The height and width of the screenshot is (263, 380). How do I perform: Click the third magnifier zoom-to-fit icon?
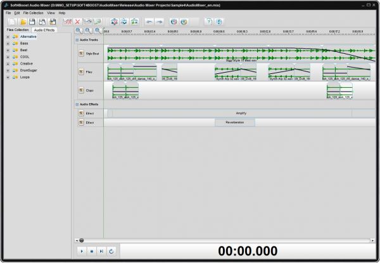coord(98,30)
